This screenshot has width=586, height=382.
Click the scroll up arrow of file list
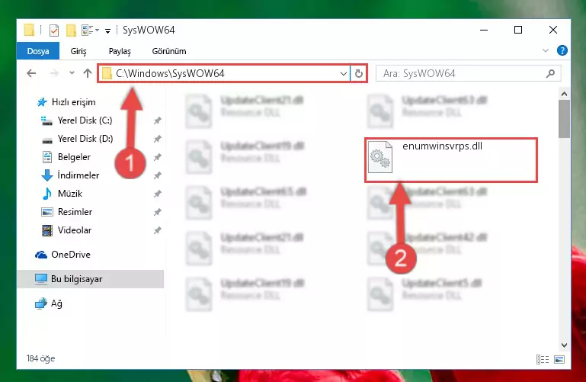coord(565,94)
